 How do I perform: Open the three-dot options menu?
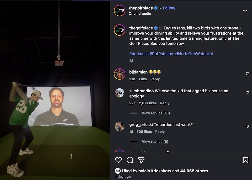pyautogui.click(x=245, y=10)
